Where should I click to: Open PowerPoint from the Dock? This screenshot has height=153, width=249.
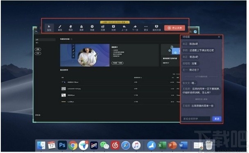pos(172,145)
